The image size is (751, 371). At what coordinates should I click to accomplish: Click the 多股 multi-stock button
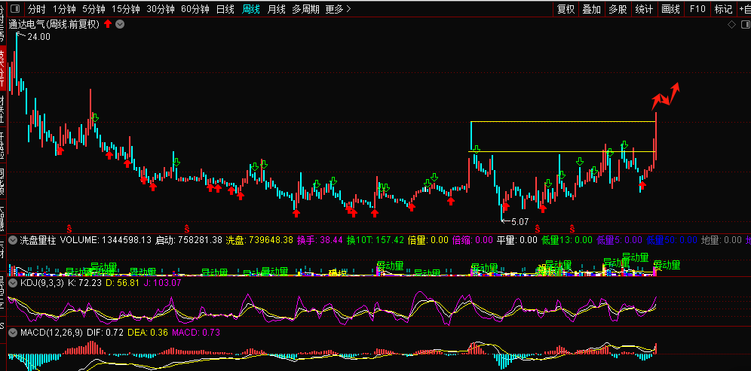pyautogui.click(x=618, y=9)
